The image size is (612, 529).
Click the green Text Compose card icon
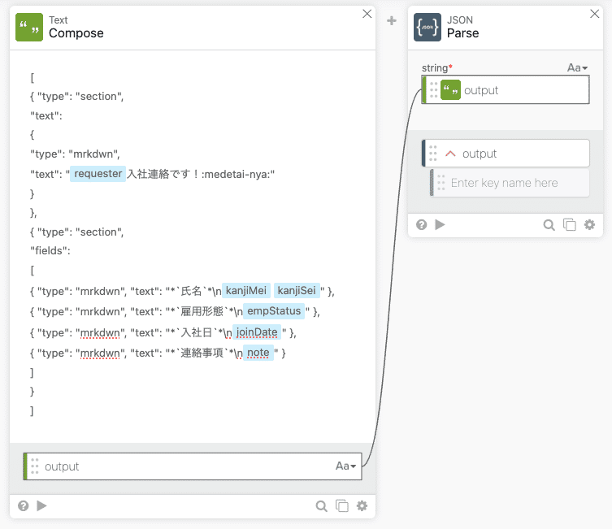(x=29, y=27)
